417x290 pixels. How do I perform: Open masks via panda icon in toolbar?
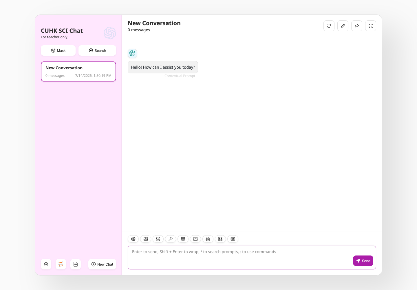183,239
